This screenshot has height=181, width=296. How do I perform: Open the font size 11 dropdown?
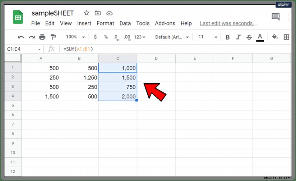pyautogui.click(x=208, y=37)
